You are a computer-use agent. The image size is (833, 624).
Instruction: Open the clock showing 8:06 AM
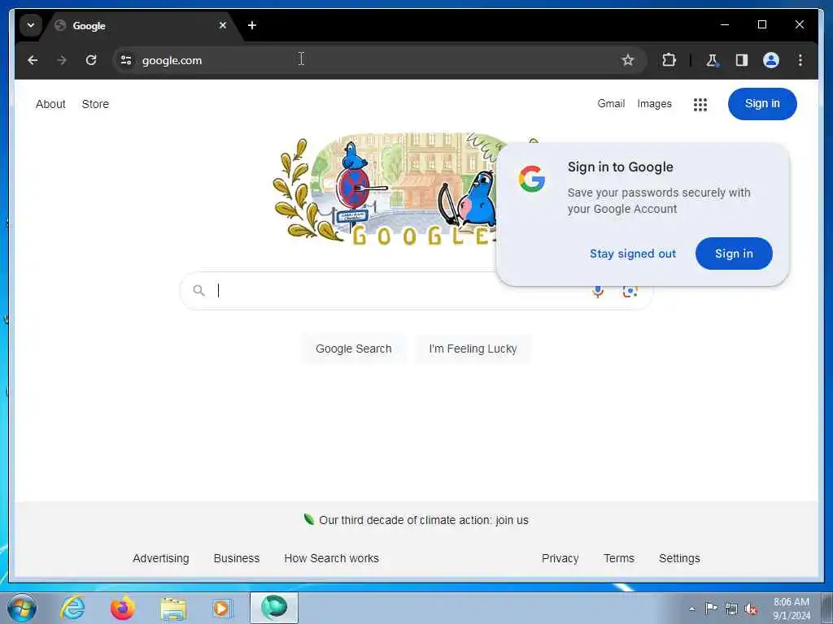pyautogui.click(x=791, y=609)
